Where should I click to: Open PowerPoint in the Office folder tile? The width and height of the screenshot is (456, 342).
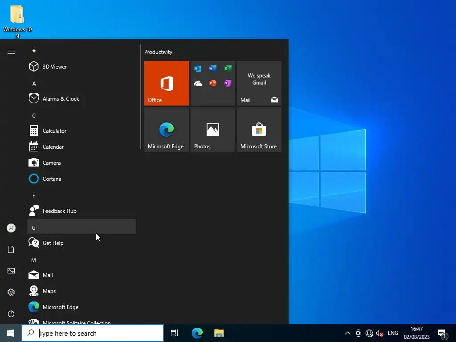coord(212,83)
